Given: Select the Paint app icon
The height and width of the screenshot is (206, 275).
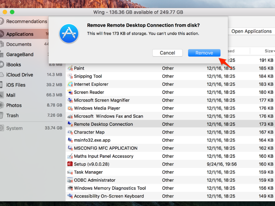Looking at the screenshot, I should pos(70,68).
